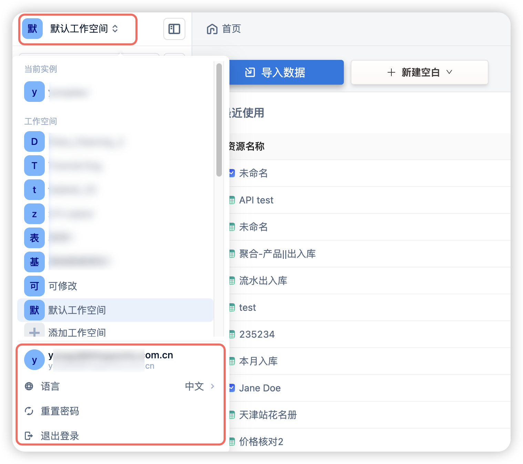523x464 pixels.
Task: Select 默认工作空间 in the workspace list
Action: (x=115, y=310)
